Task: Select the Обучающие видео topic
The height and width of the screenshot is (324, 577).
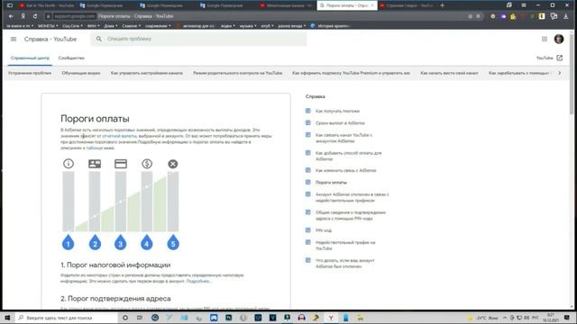Action: pyautogui.click(x=81, y=73)
